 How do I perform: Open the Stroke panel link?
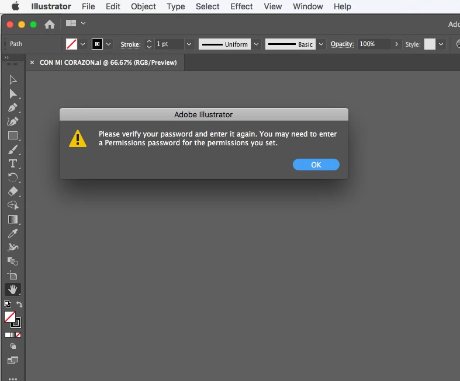[130, 44]
